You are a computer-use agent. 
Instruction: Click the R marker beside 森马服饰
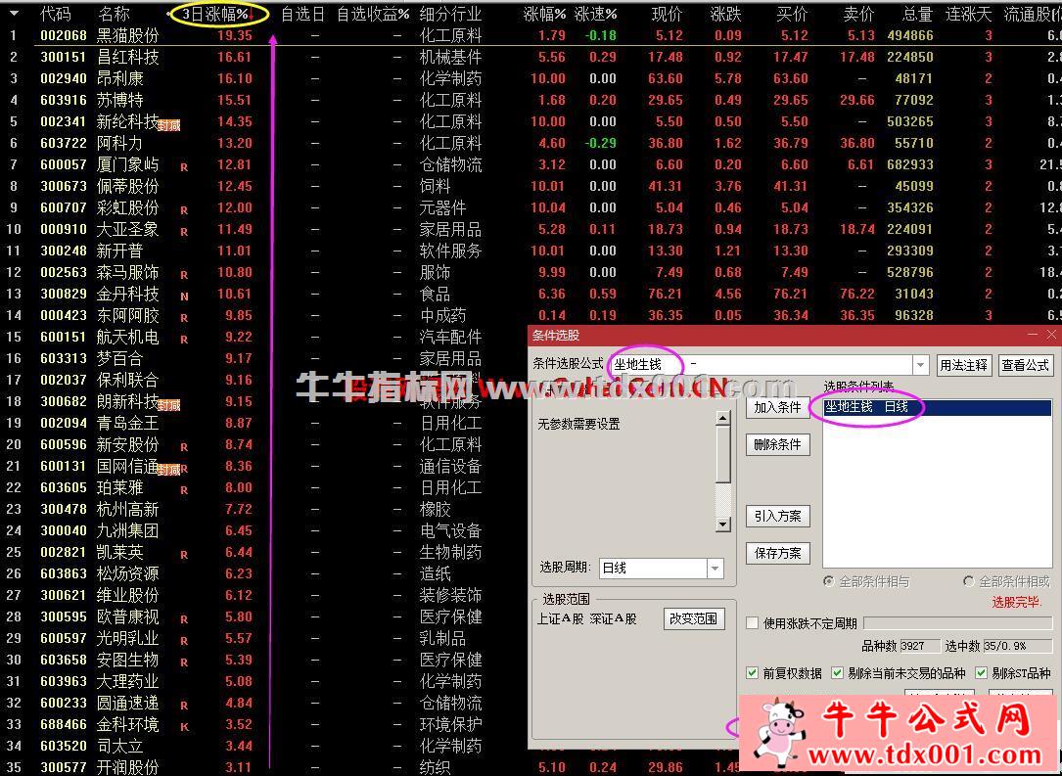pos(184,275)
